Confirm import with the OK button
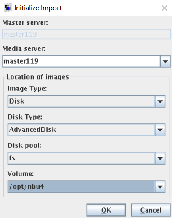 pyautogui.click(x=106, y=210)
